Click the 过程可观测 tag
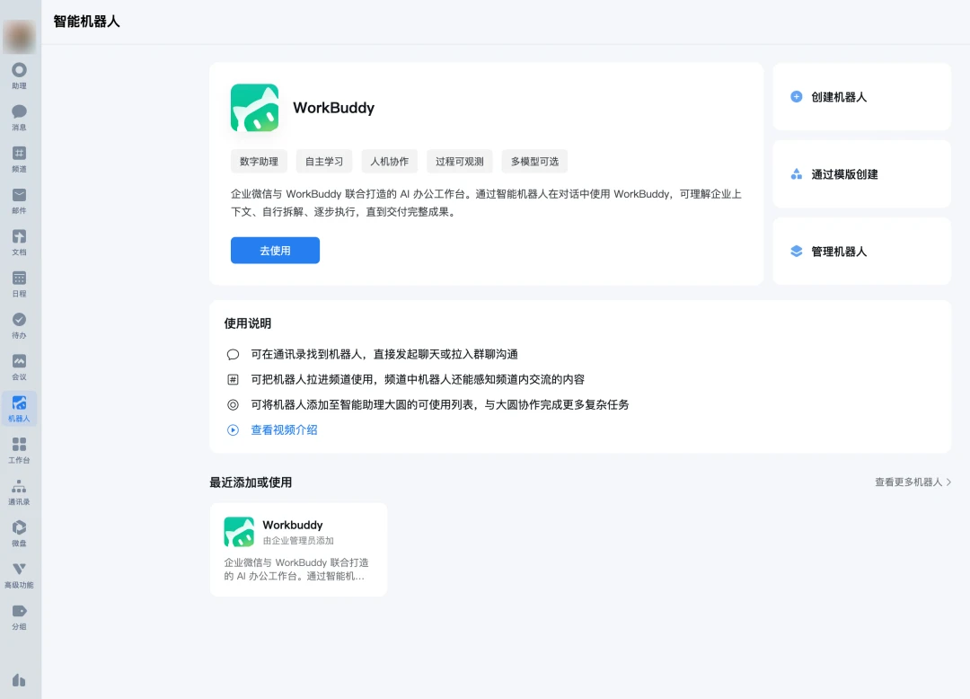 coord(460,162)
